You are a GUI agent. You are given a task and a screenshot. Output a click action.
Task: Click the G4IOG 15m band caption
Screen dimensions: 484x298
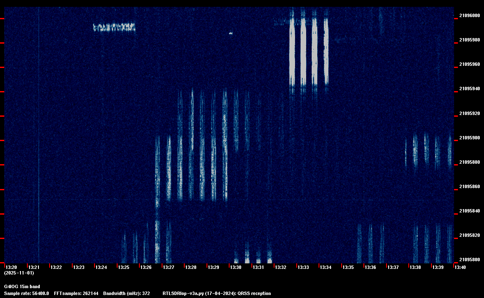coord(22,286)
